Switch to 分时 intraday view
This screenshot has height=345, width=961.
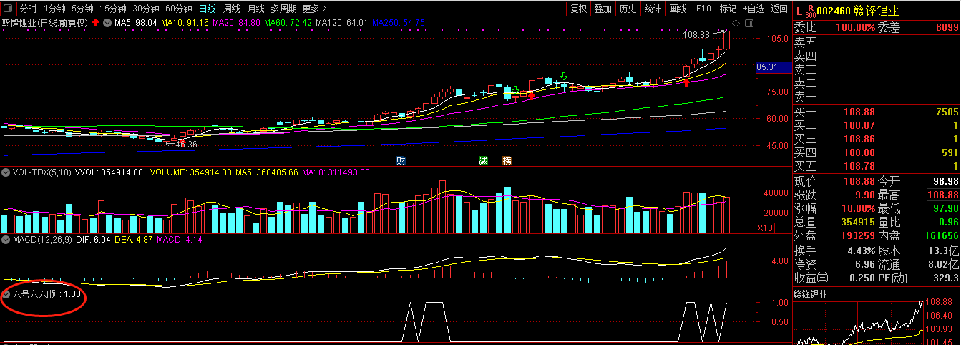pyautogui.click(x=28, y=9)
